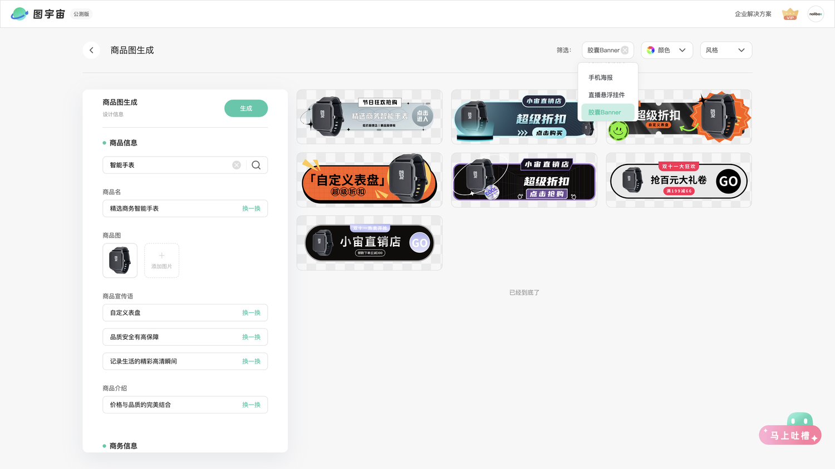Click the green 生成 button
The image size is (835, 469).
[x=246, y=108]
